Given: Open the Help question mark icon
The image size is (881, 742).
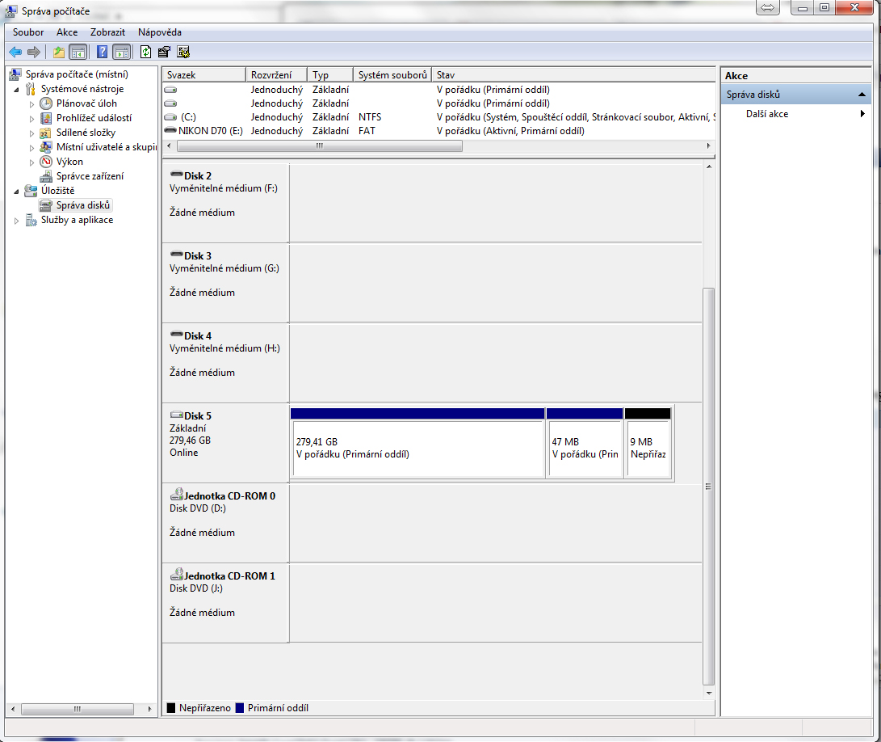Looking at the screenshot, I should click(102, 53).
